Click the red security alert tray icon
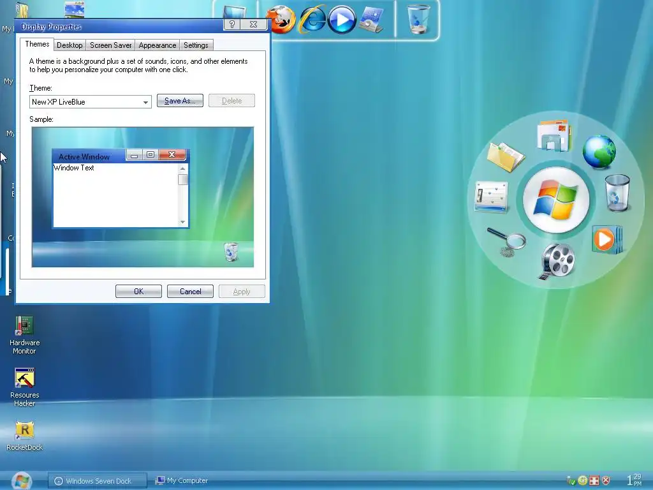The image size is (653, 490). [606, 480]
